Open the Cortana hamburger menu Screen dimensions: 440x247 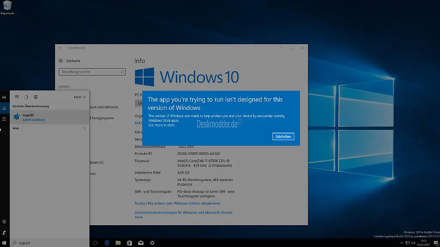pos(4,97)
